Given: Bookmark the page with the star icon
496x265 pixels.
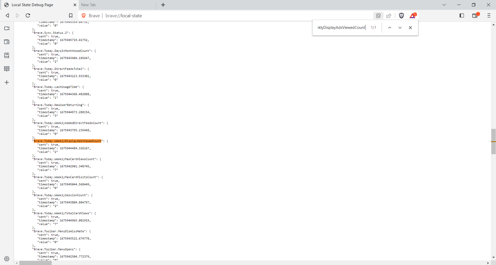Looking at the screenshot, I should [x=71, y=15].
